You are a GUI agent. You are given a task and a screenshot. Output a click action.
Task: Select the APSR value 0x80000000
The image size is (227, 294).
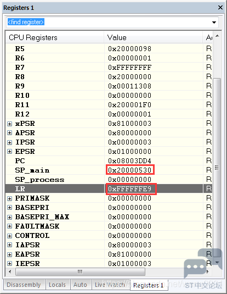click(130, 133)
